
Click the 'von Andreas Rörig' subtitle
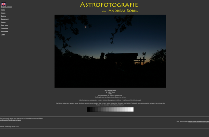pos(120,11)
